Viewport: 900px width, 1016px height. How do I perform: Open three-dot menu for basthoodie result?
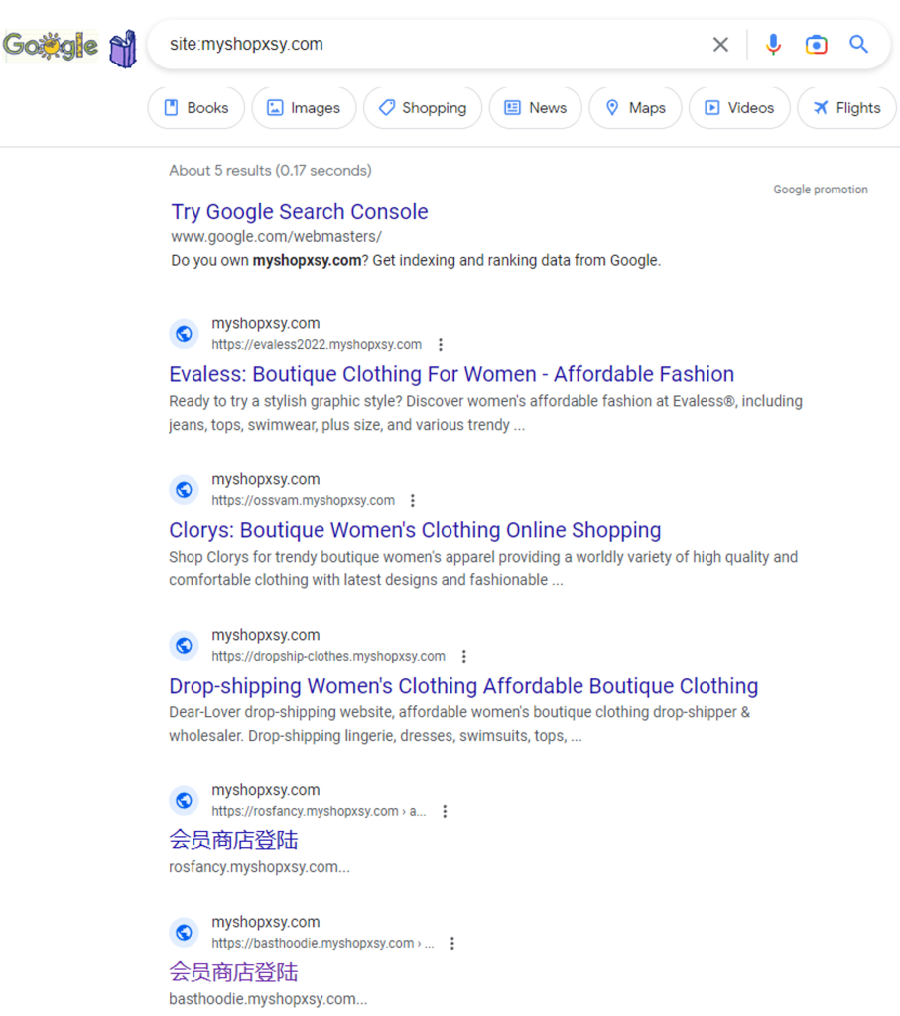[452, 943]
